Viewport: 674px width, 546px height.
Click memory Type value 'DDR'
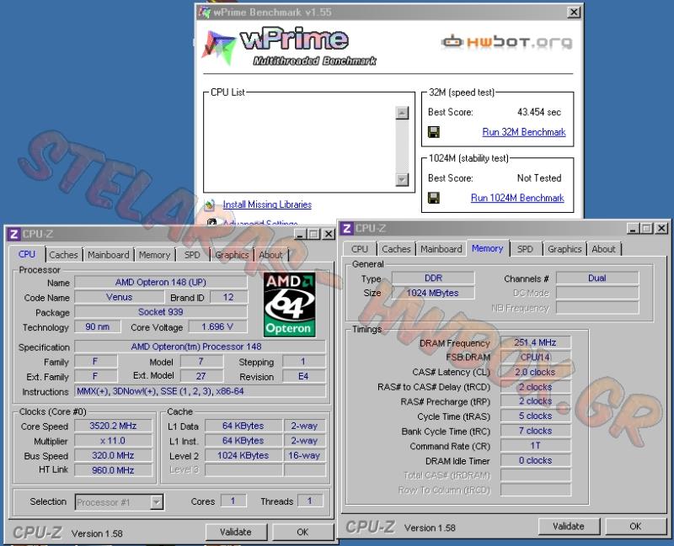[x=433, y=278]
